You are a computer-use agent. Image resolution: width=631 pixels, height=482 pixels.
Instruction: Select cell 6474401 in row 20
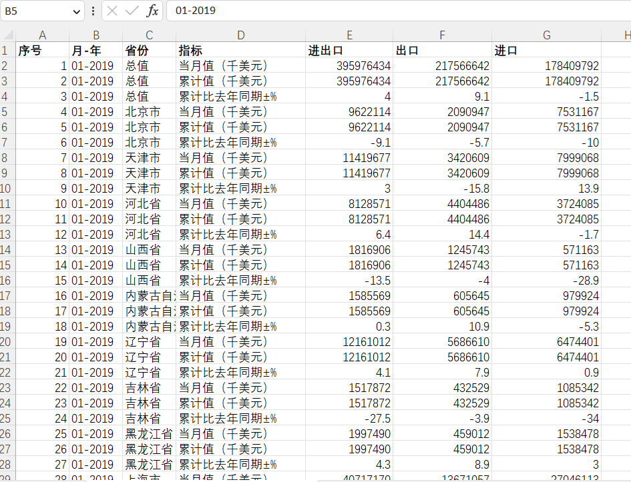point(546,342)
